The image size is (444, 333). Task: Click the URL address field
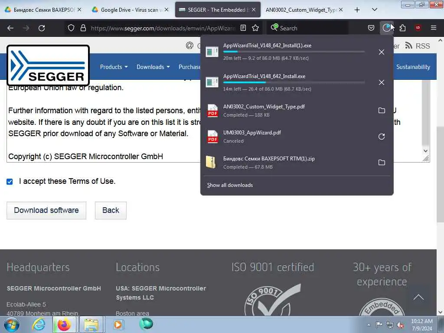point(163,28)
